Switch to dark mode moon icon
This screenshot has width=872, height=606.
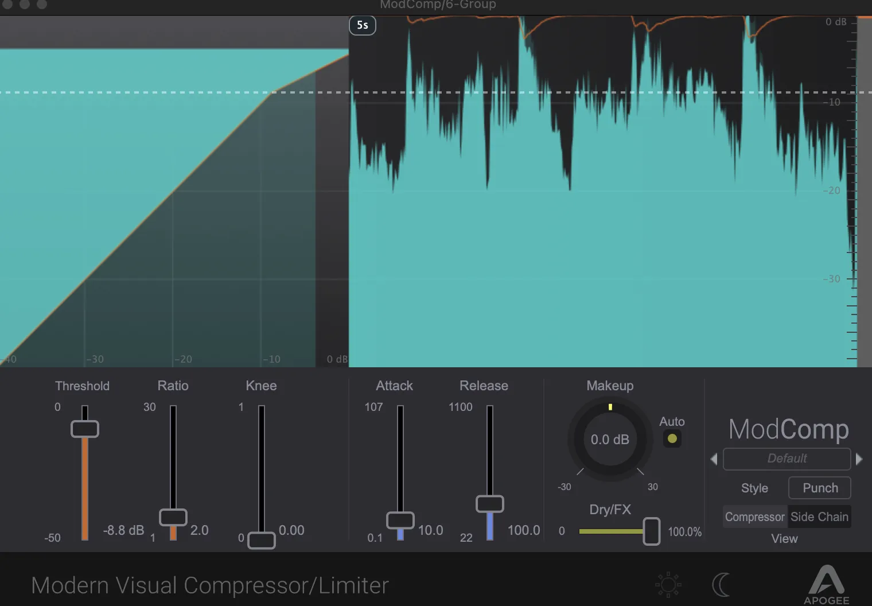[721, 585]
